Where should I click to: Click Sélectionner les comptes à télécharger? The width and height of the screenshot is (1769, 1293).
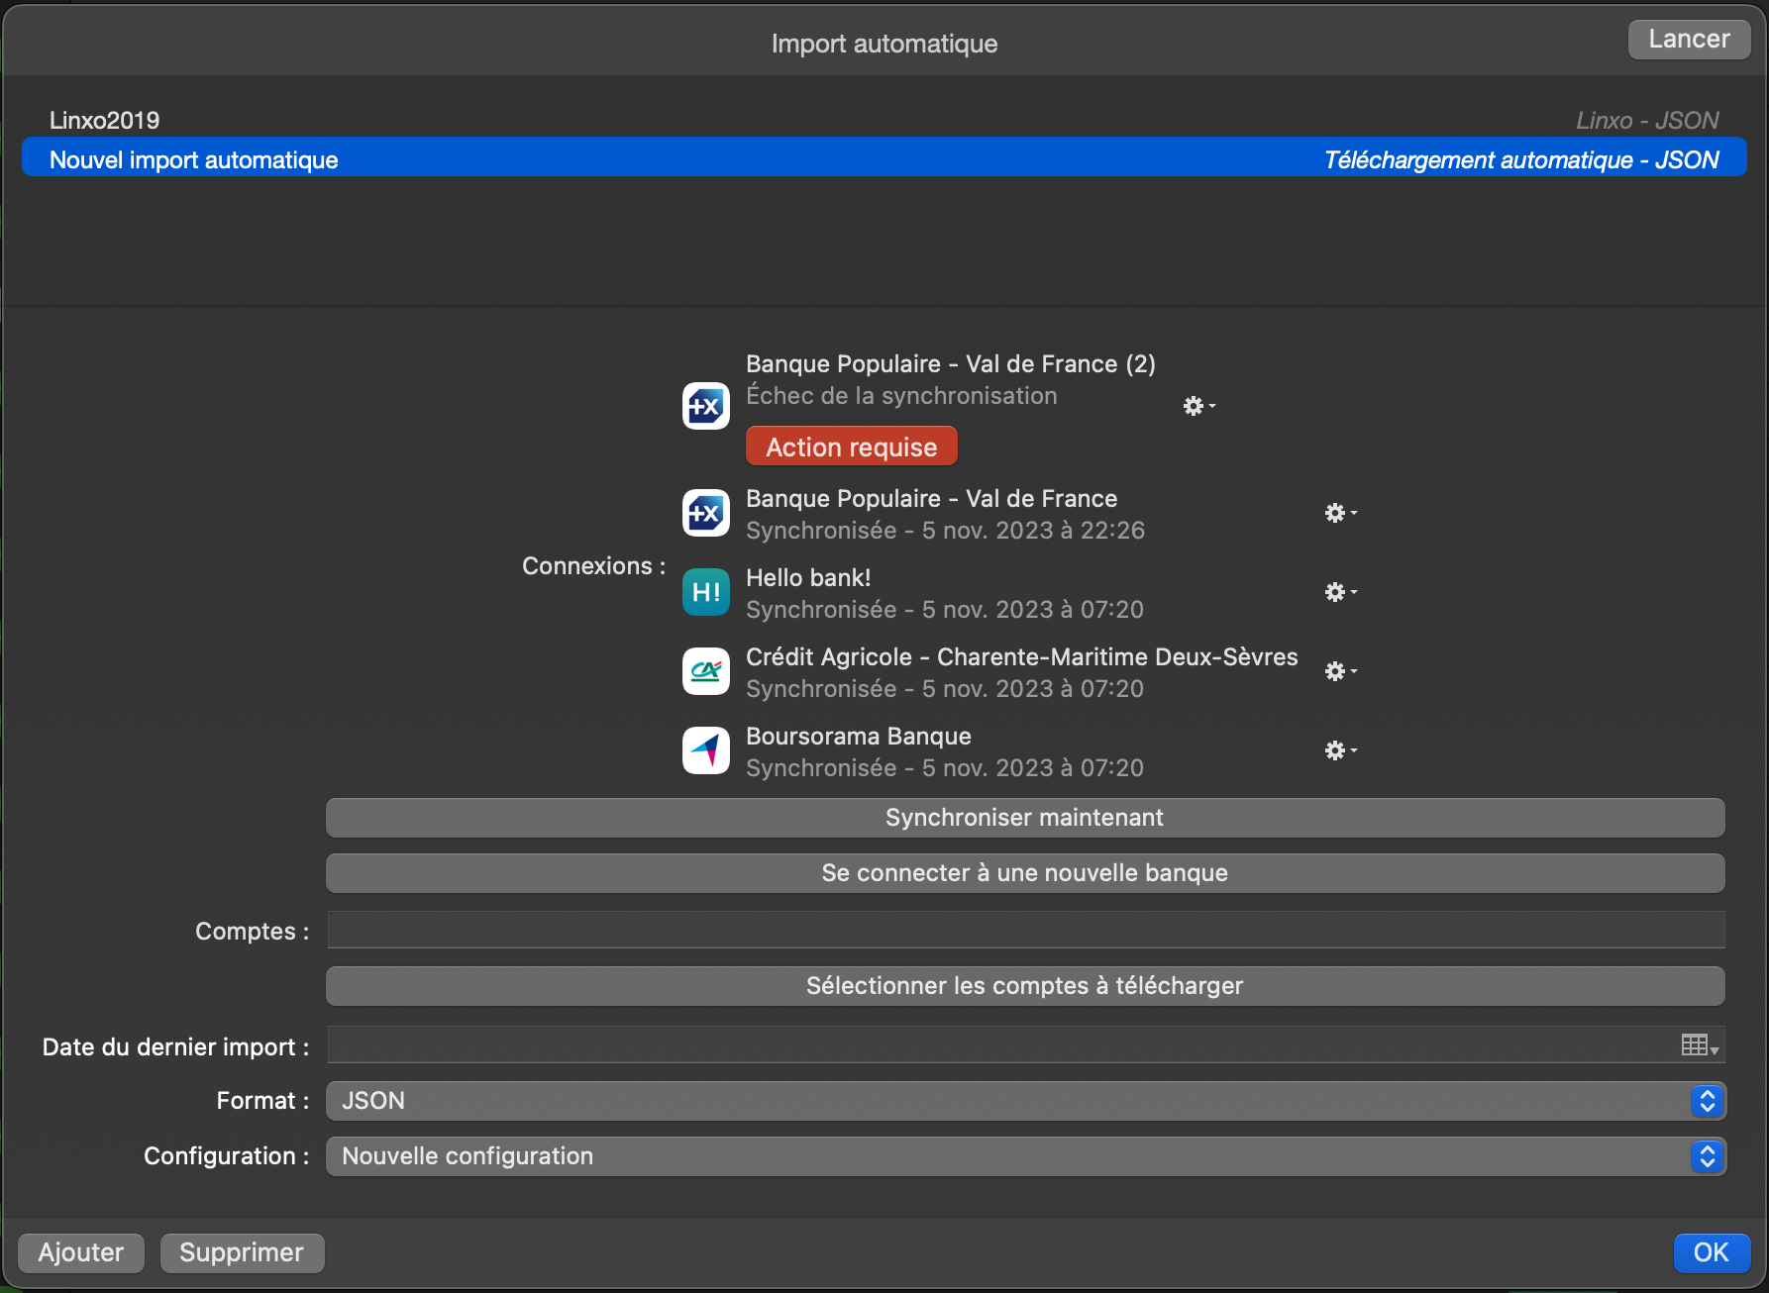point(1025,986)
